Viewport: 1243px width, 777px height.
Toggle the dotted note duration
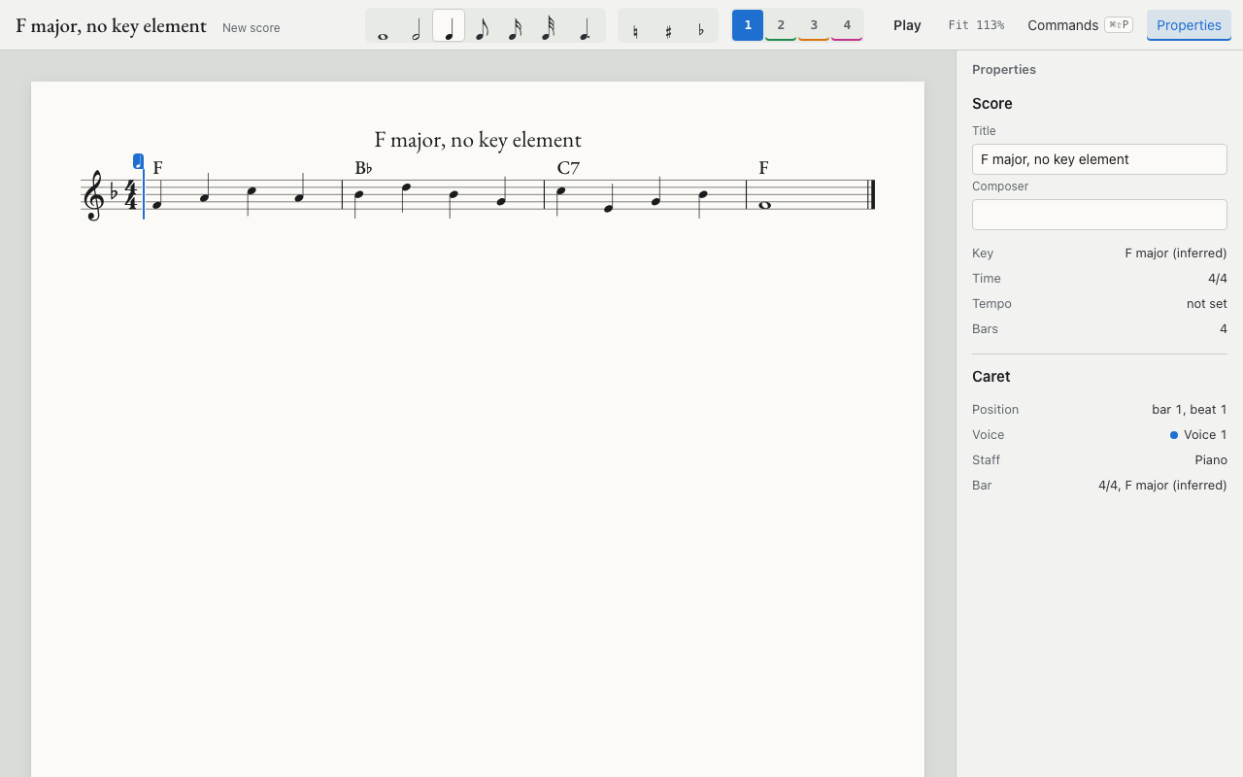[585, 25]
